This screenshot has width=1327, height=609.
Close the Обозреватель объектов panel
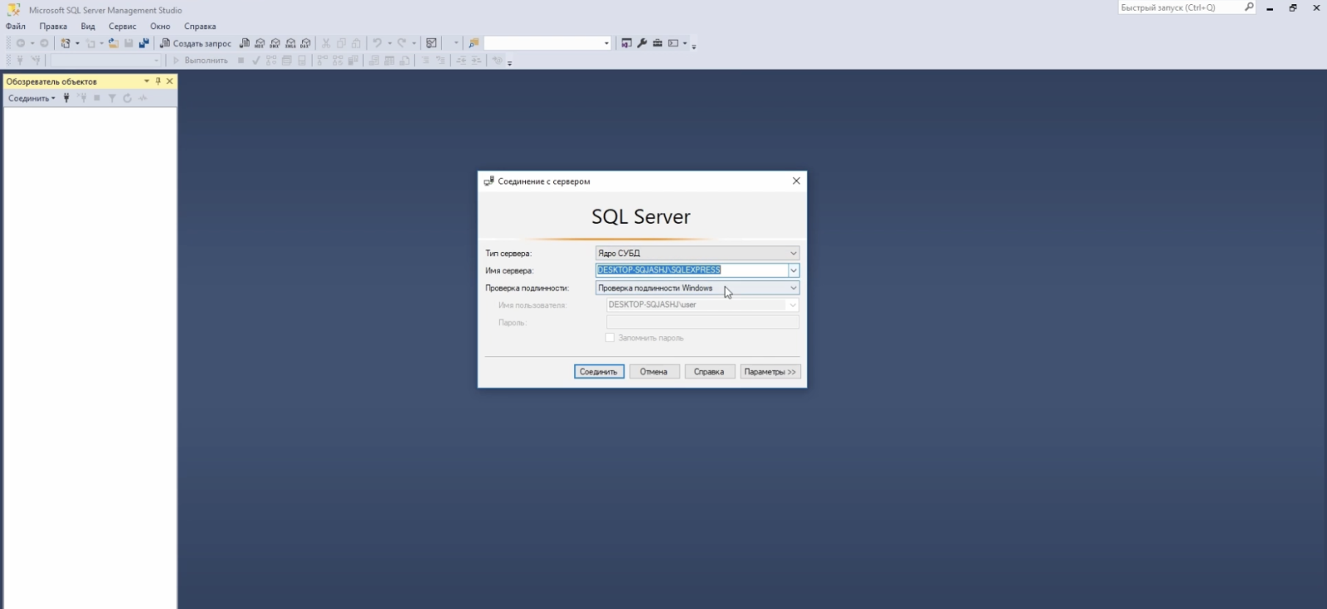169,81
